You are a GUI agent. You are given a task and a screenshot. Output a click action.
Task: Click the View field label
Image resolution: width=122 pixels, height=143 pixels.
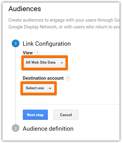click(x=28, y=53)
